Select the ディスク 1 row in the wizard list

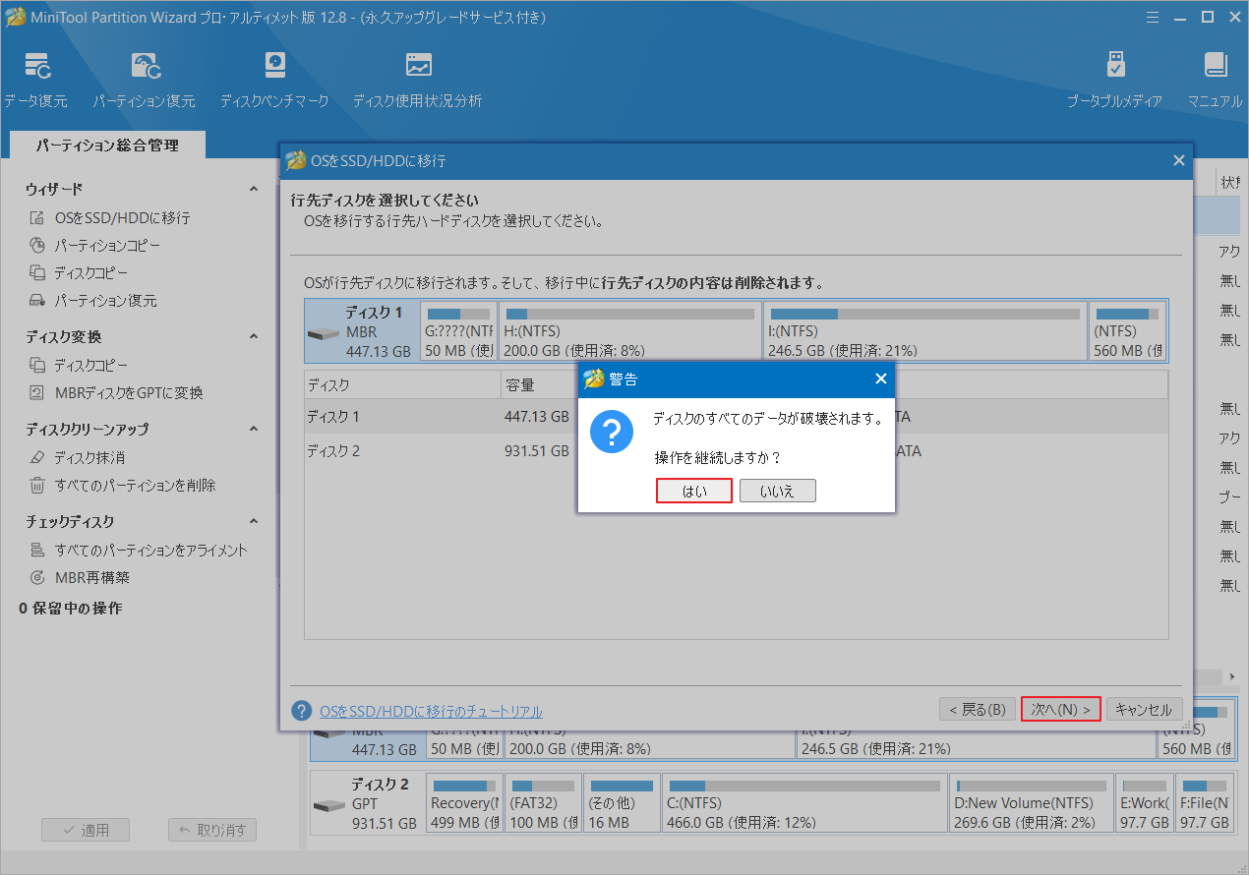(x=736, y=417)
